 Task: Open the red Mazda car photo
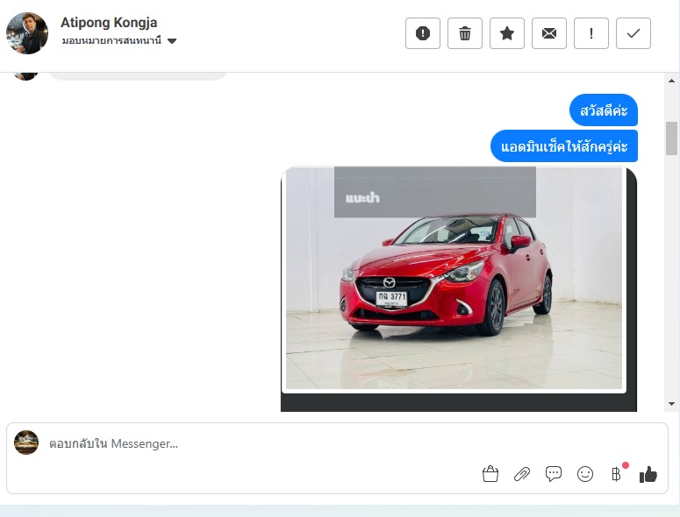point(454,279)
